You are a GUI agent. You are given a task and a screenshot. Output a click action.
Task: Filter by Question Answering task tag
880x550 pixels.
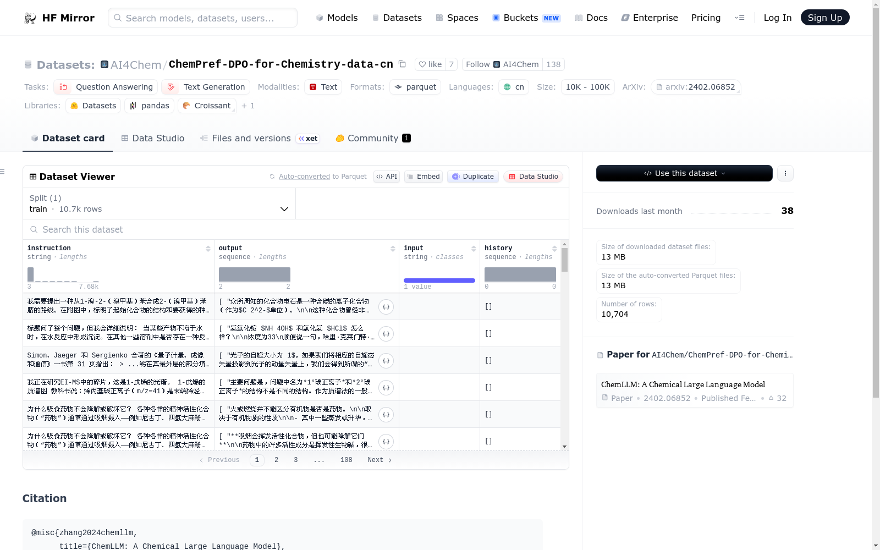tap(106, 87)
